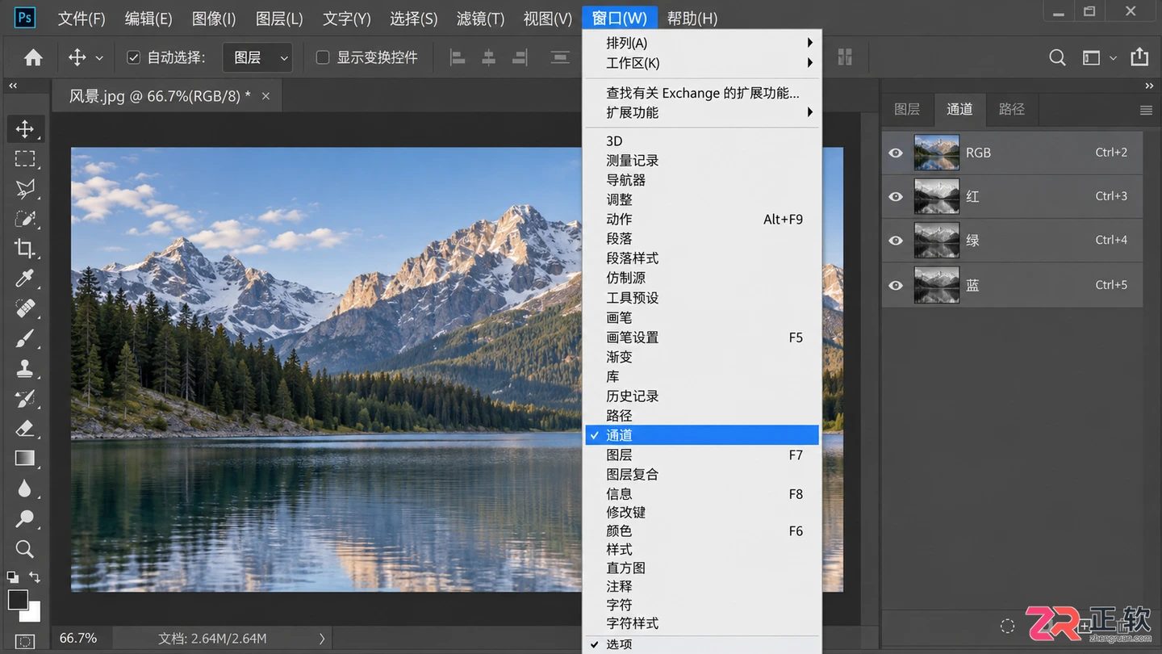Image resolution: width=1162 pixels, height=654 pixels.
Task: Select the Spot Healing Brush tool
Action: point(25,308)
